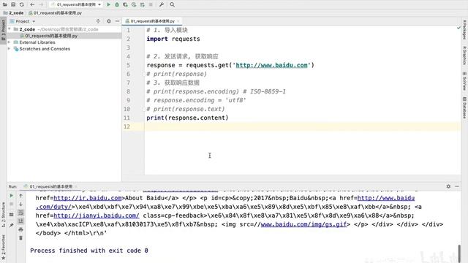The height and width of the screenshot is (263, 468).
Task: Open the SciView side tool tab
Action: 464,81
